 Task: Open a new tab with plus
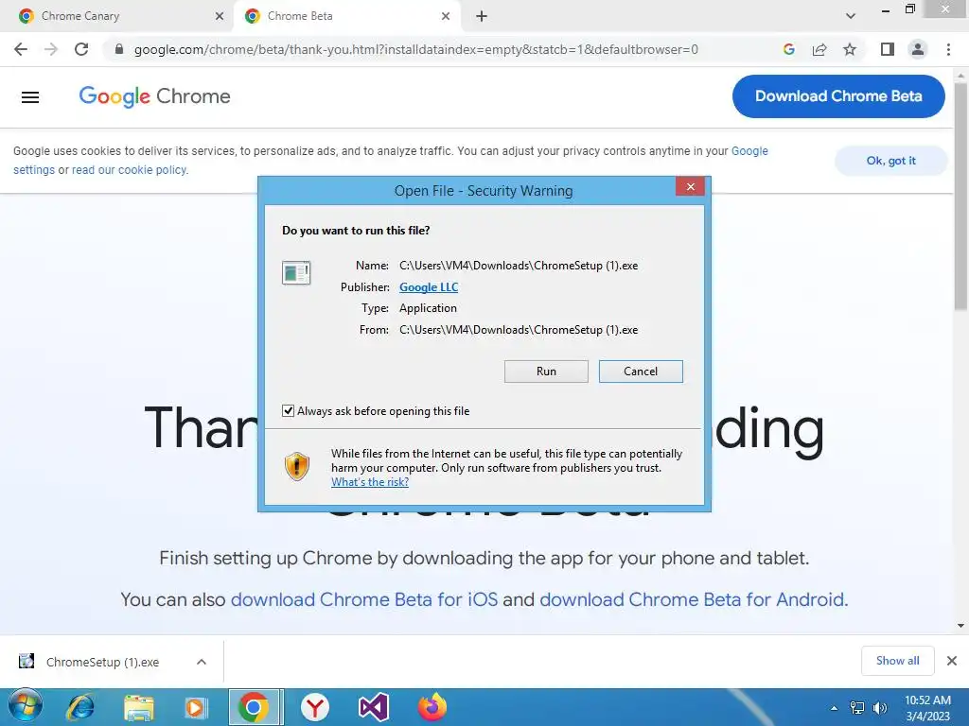tap(482, 17)
